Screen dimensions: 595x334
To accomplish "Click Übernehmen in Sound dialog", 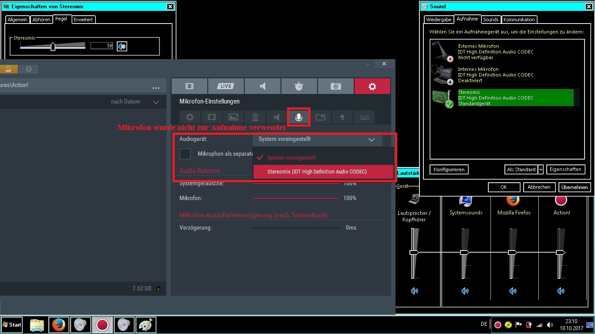I will tap(575, 187).
